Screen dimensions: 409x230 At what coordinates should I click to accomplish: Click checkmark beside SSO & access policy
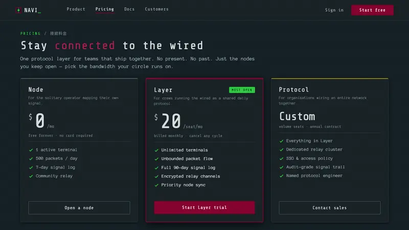[282, 158]
